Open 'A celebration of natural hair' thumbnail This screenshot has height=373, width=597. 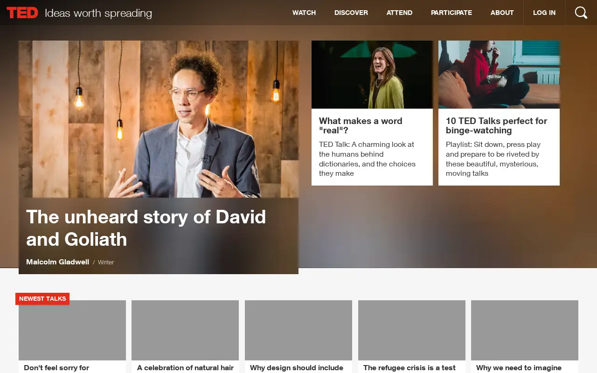tap(185, 330)
